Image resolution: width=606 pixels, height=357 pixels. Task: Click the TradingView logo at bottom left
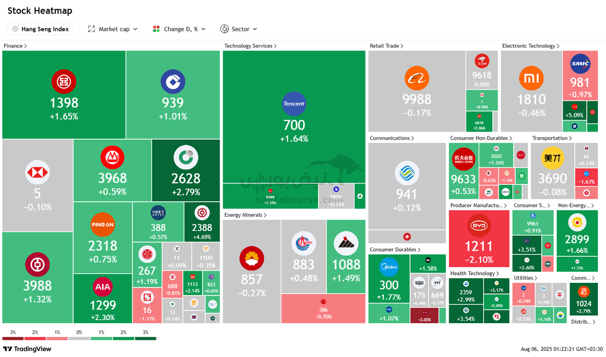click(x=27, y=349)
